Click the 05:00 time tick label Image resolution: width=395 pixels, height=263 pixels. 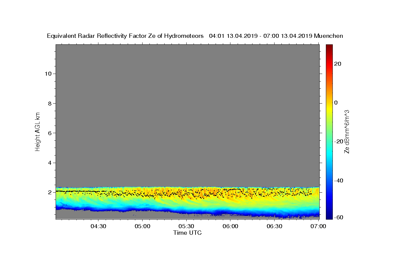click(x=142, y=226)
